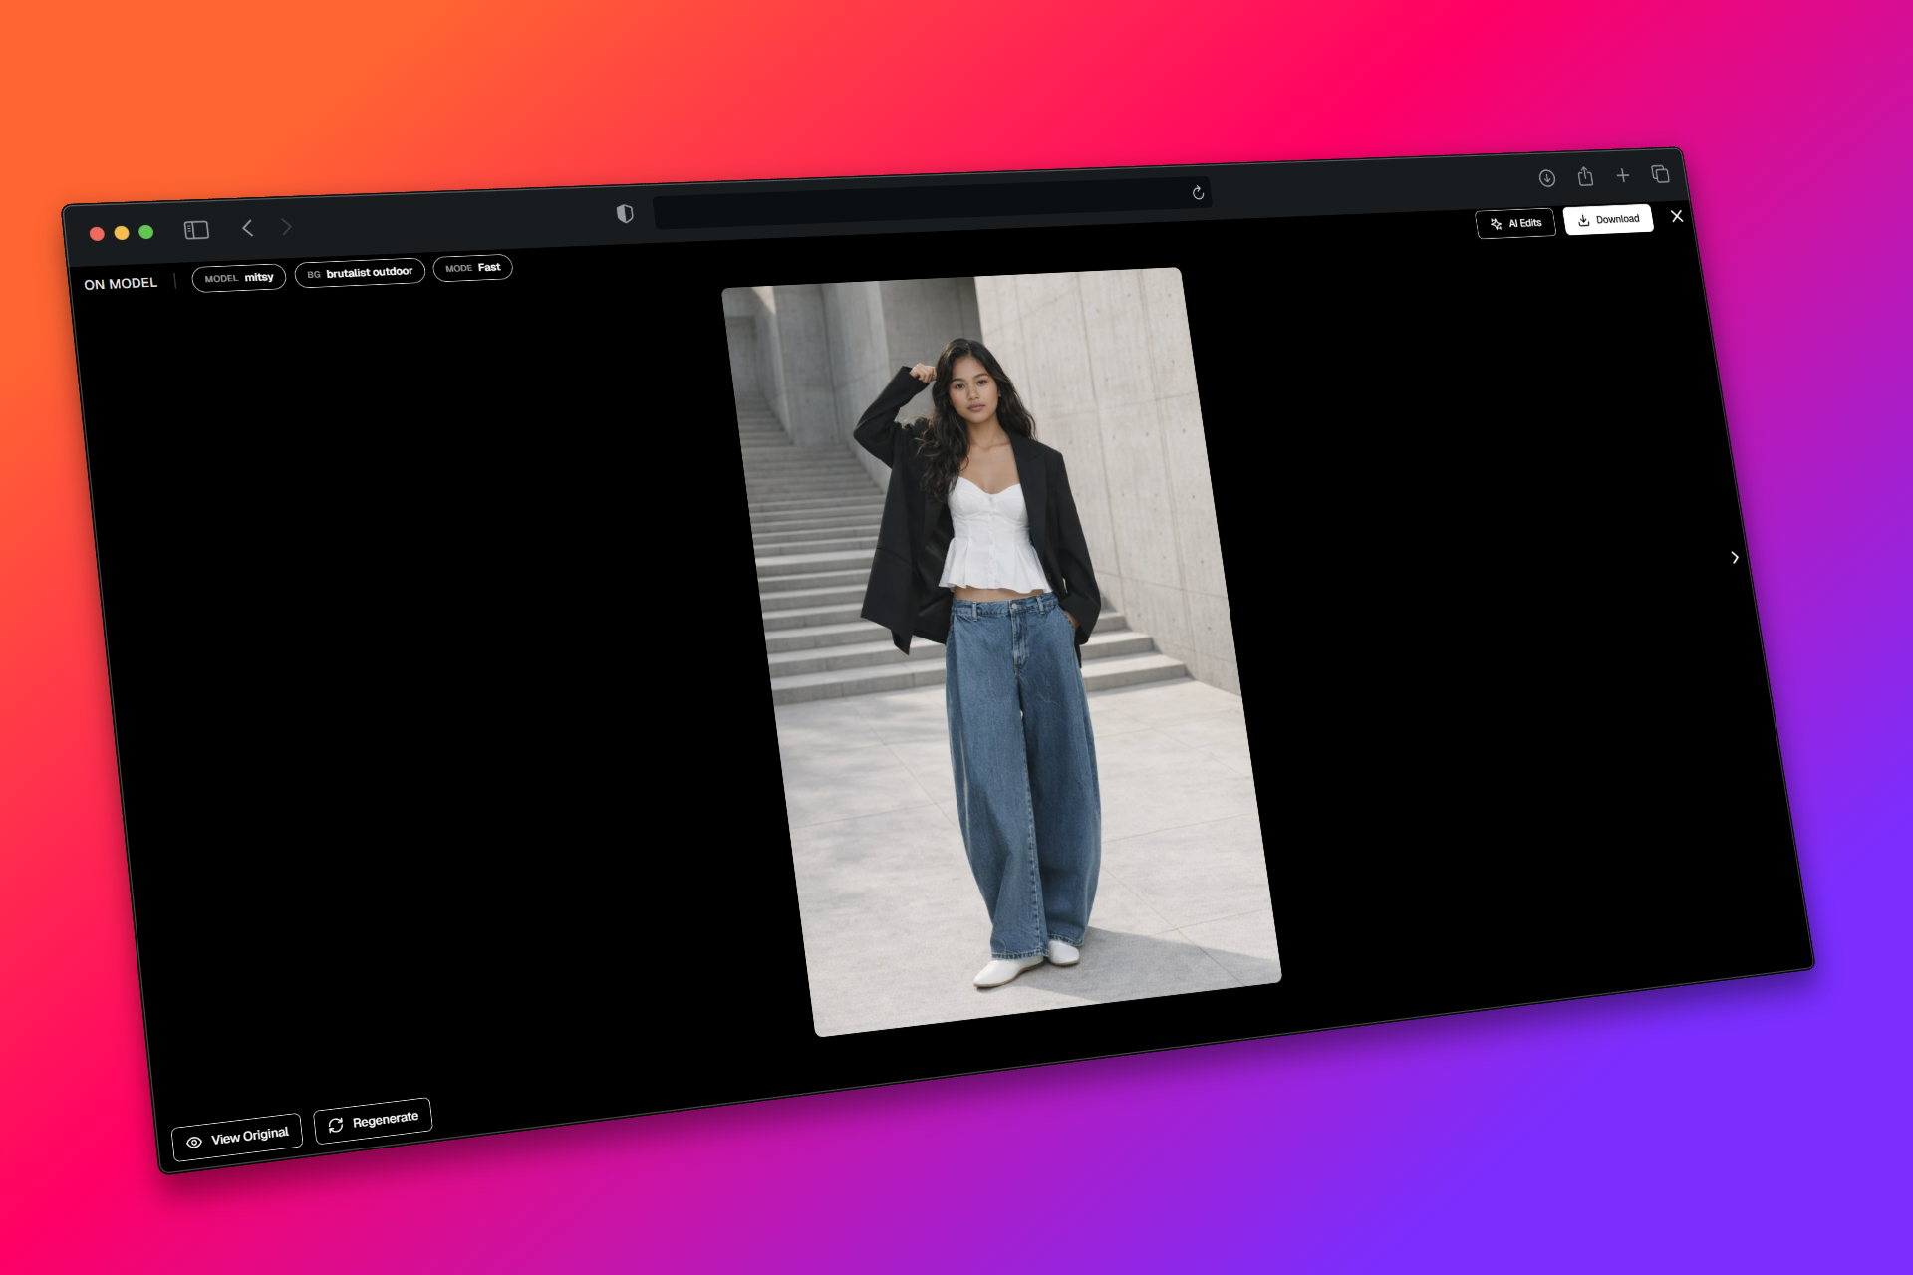The height and width of the screenshot is (1275, 1913).
Task: Show the tab overview icon
Action: click(1660, 174)
